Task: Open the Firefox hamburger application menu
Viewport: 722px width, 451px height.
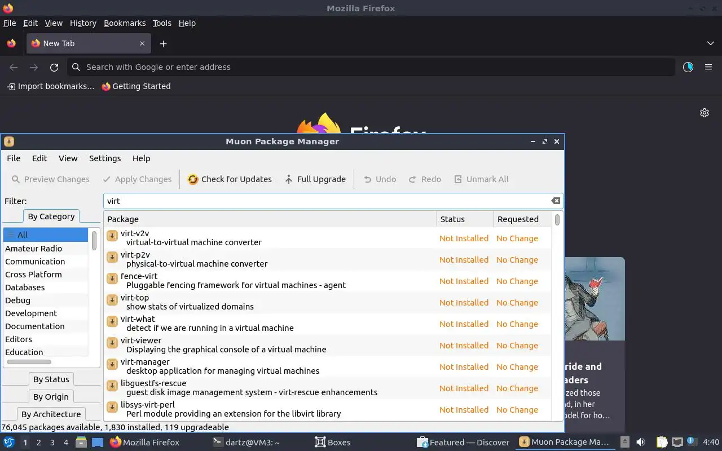Action: point(708,67)
